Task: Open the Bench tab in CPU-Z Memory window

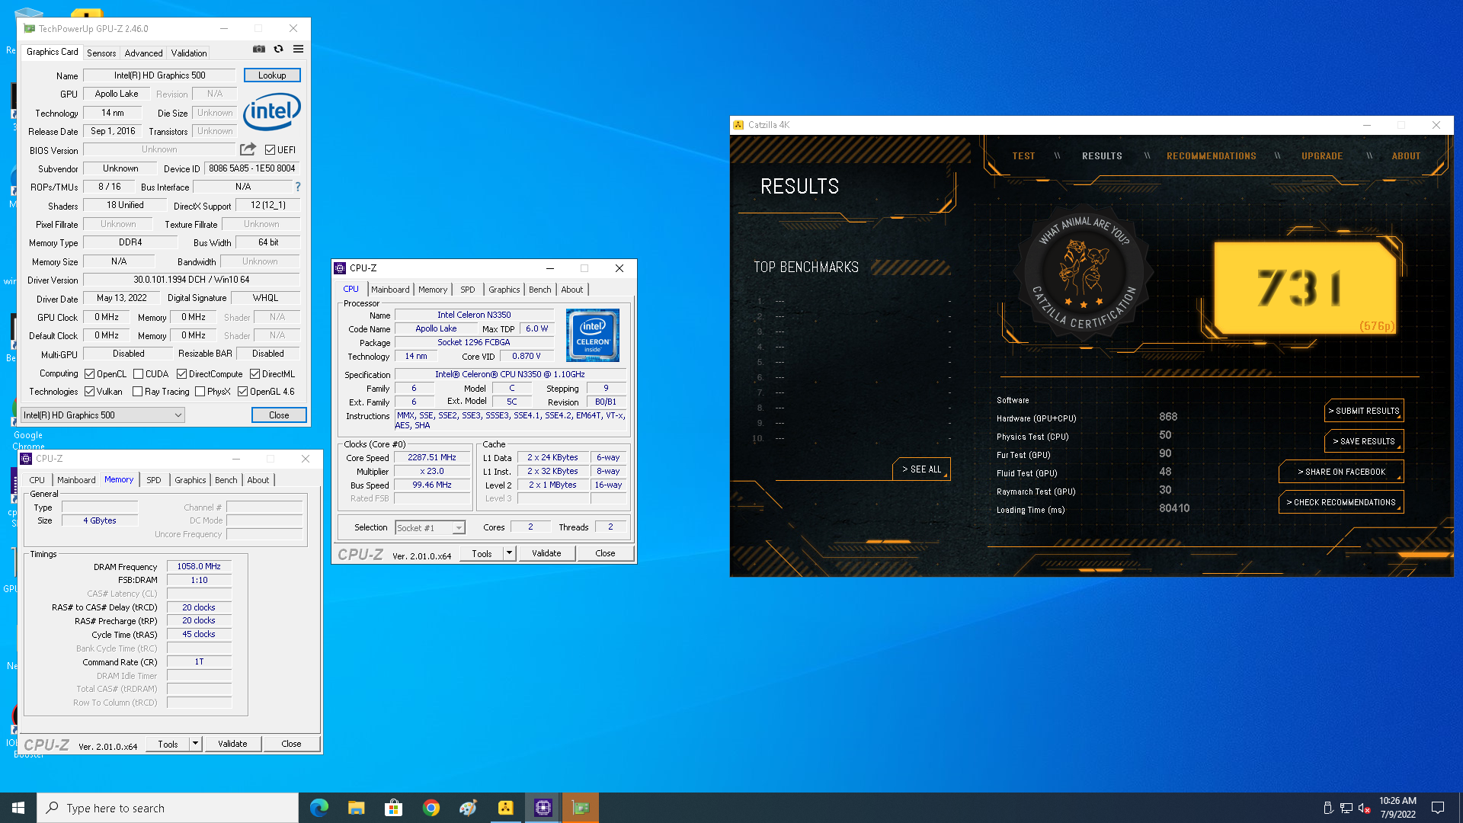Action: click(x=226, y=480)
